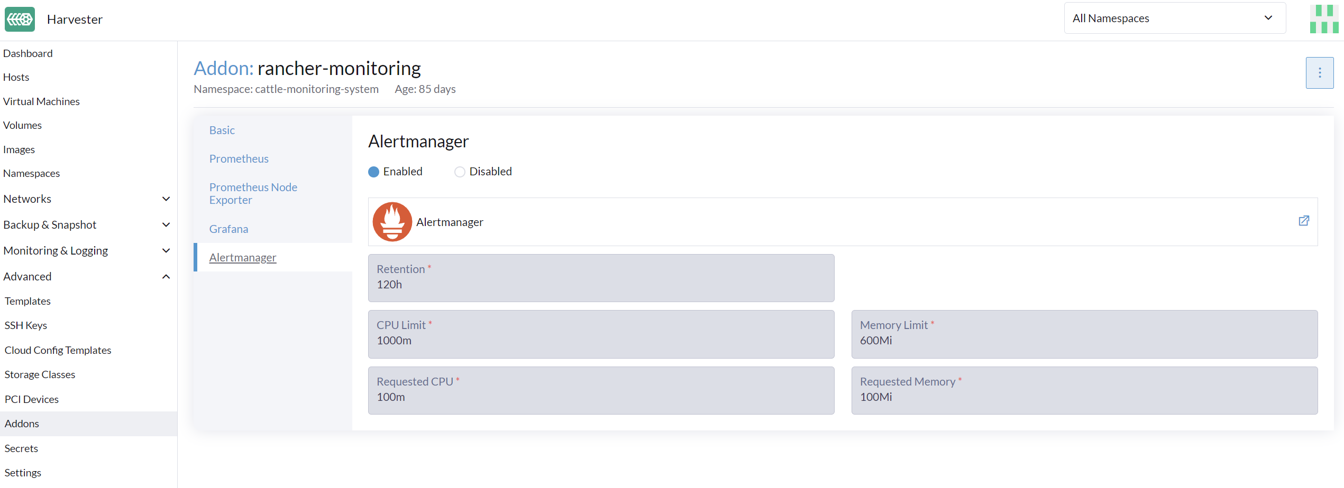Open the All Namespaces dropdown

(1174, 17)
